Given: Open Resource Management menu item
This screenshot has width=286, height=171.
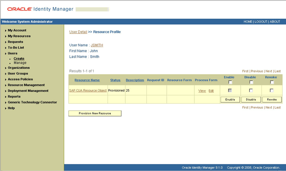Looking at the screenshot, I should pos(26,85).
